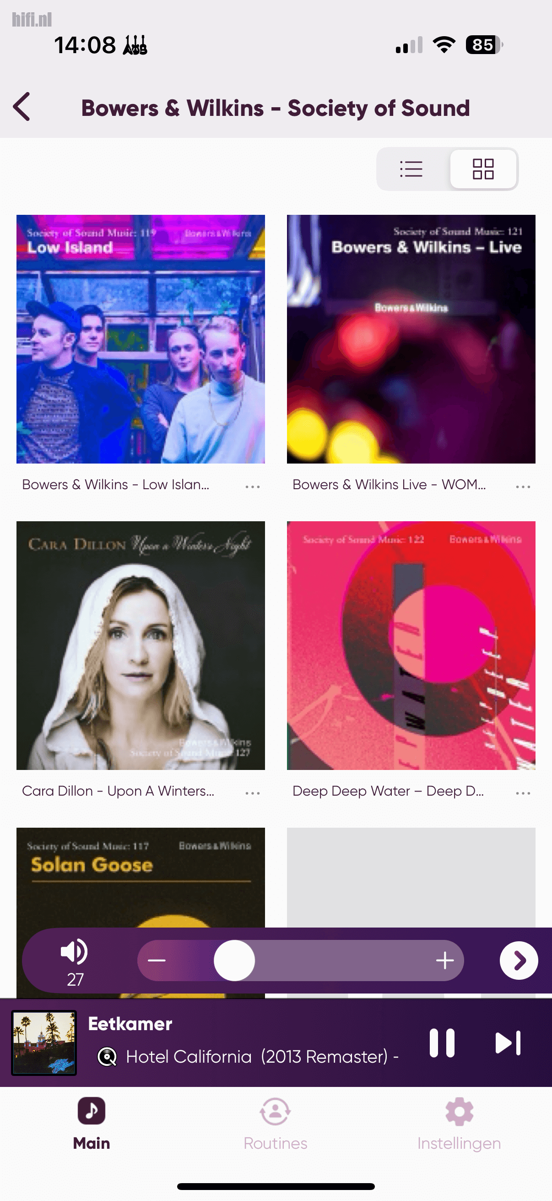Expand volume panel with right arrow circle
Image resolution: width=552 pixels, height=1201 pixels.
pos(519,961)
